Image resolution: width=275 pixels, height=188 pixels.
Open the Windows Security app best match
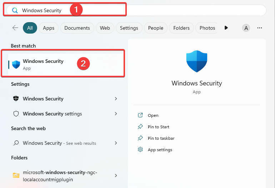point(66,64)
